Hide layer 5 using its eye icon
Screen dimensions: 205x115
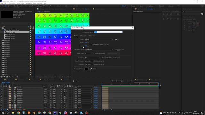pyautogui.click(x=1, y=95)
